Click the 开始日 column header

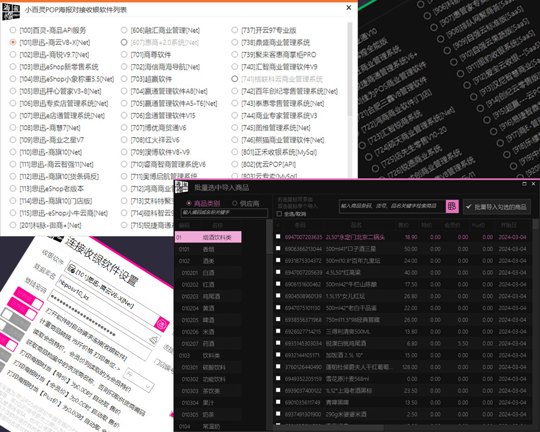pyautogui.click(x=509, y=225)
